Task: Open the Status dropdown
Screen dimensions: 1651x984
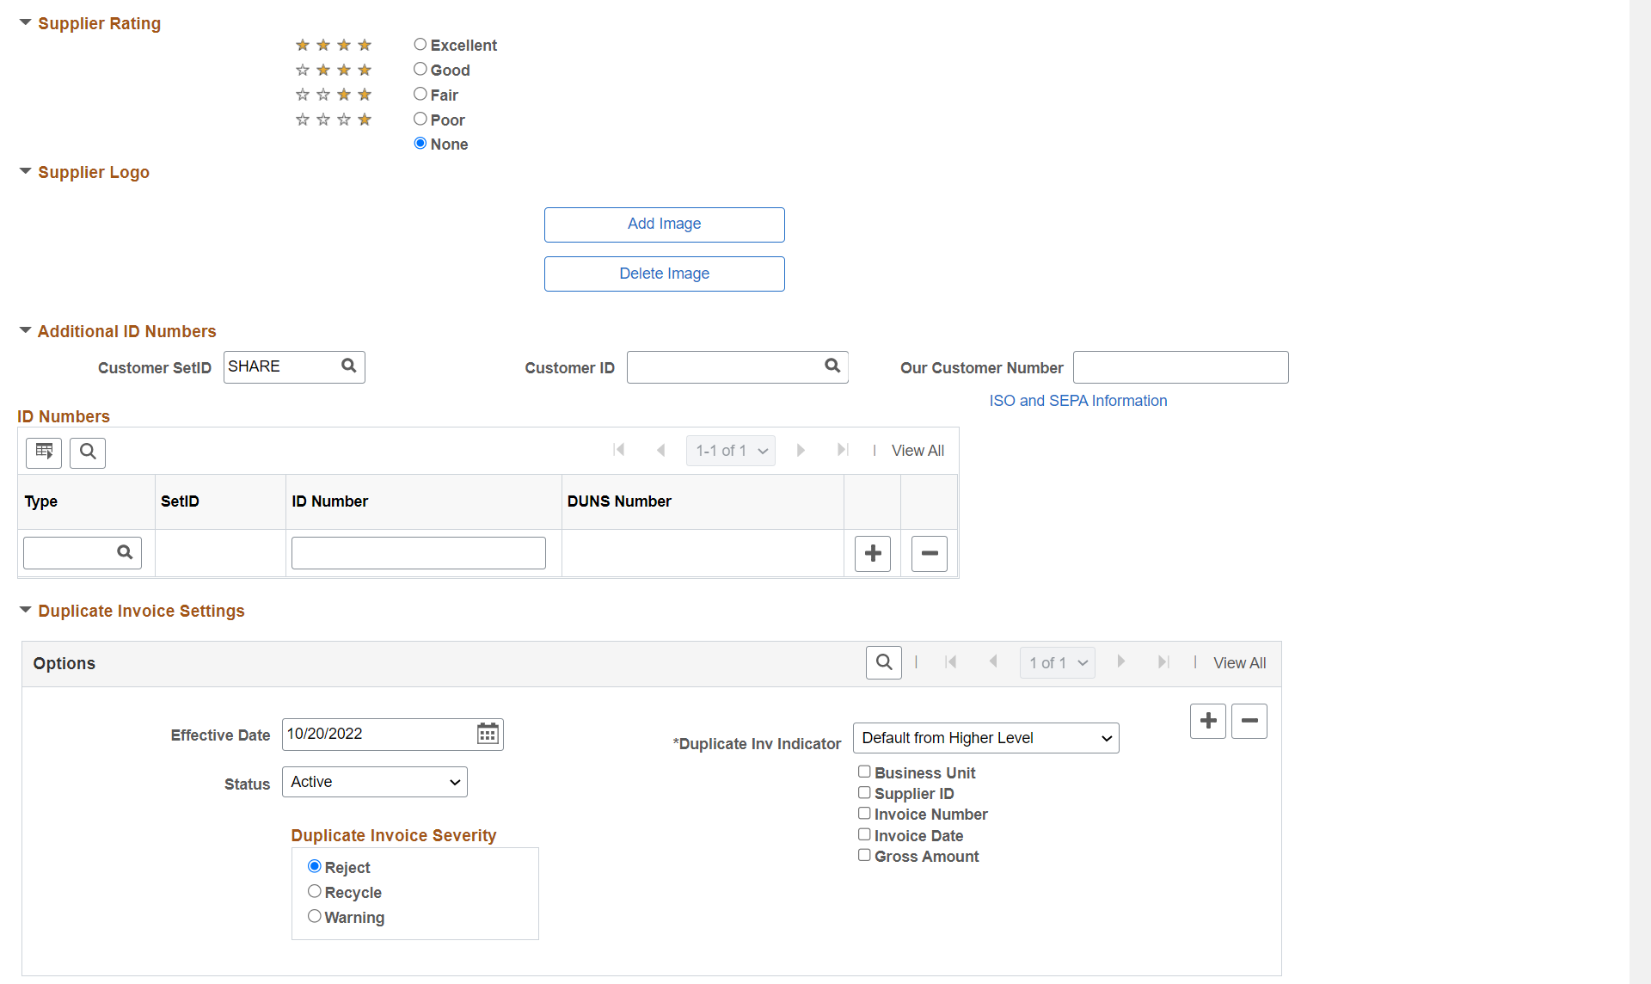Action: tap(375, 782)
